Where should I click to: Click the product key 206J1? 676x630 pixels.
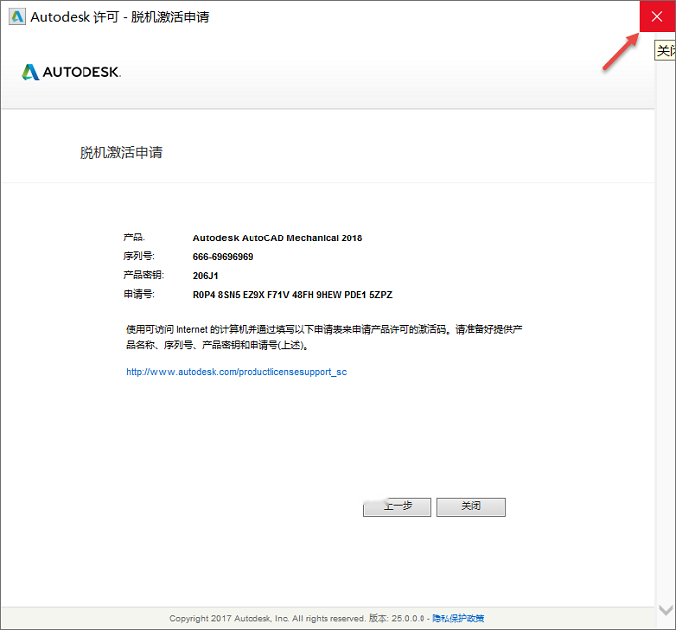205,276
